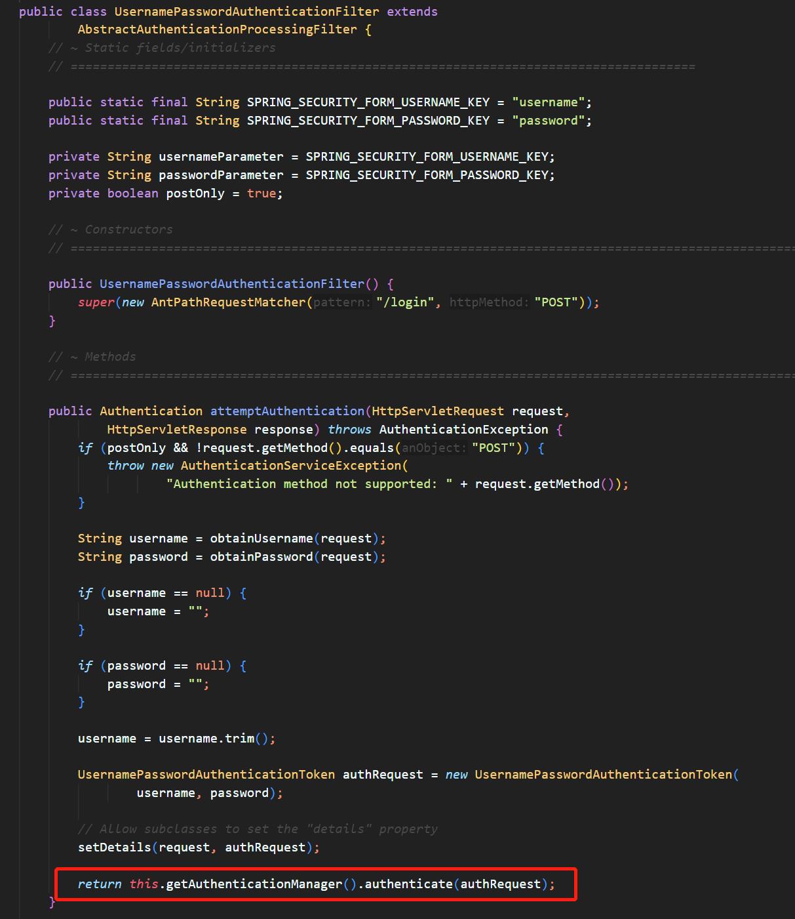Click the obtainPassword method call

pos(261,557)
